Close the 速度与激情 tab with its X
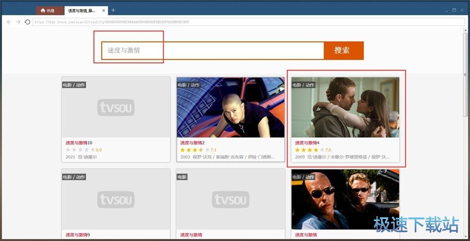Screen dimensions: 470x241 104,10
